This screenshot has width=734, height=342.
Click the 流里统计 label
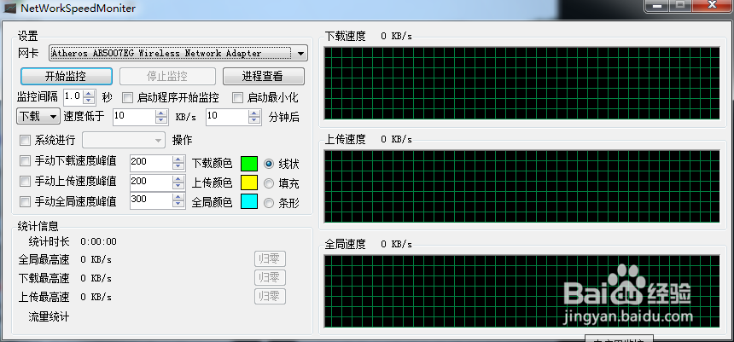[x=49, y=316]
